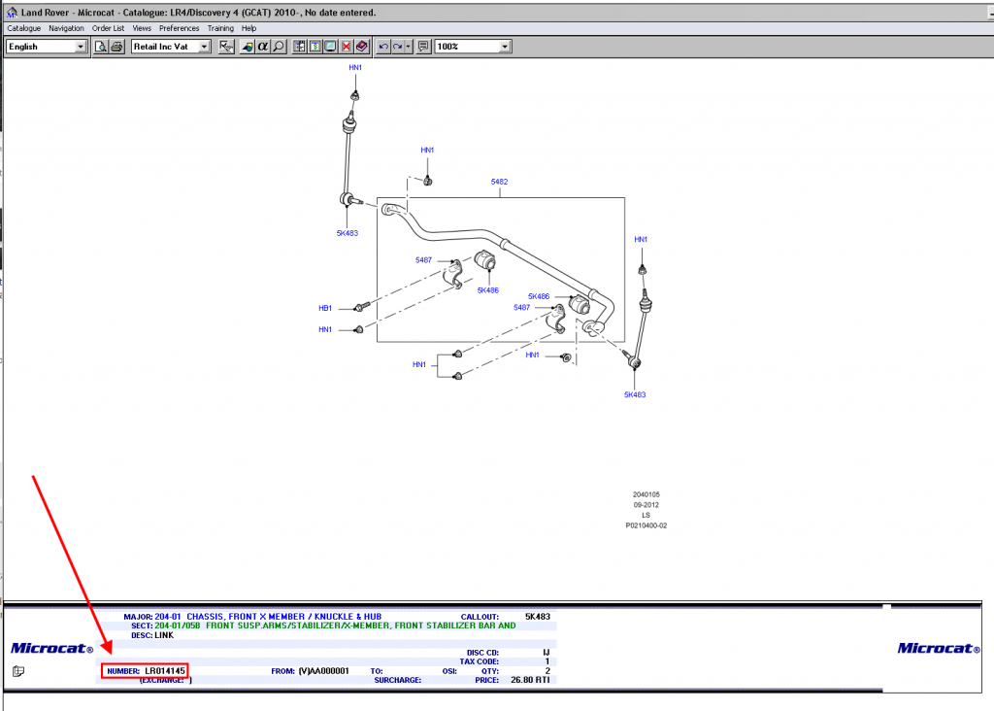Image resolution: width=994 pixels, height=711 pixels.
Task: Click the (V)AA000001 from value
Action: coord(324,671)
